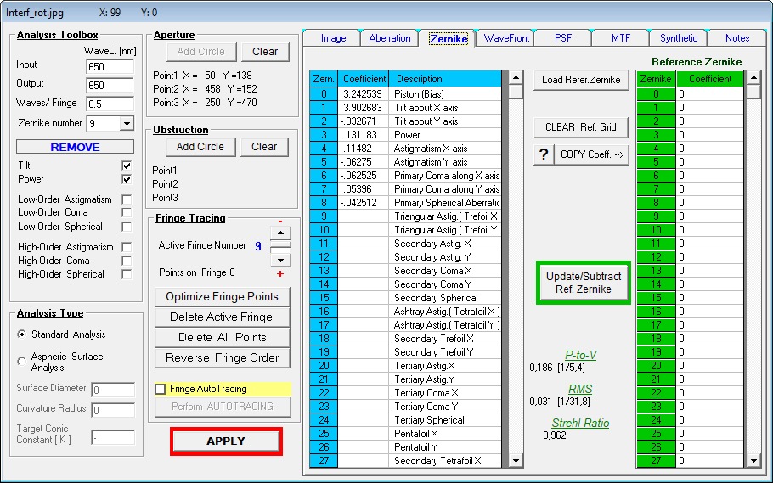
Task: Select coefficient 3.902683 for Tilt about X axis
Action: click(364, 108)
